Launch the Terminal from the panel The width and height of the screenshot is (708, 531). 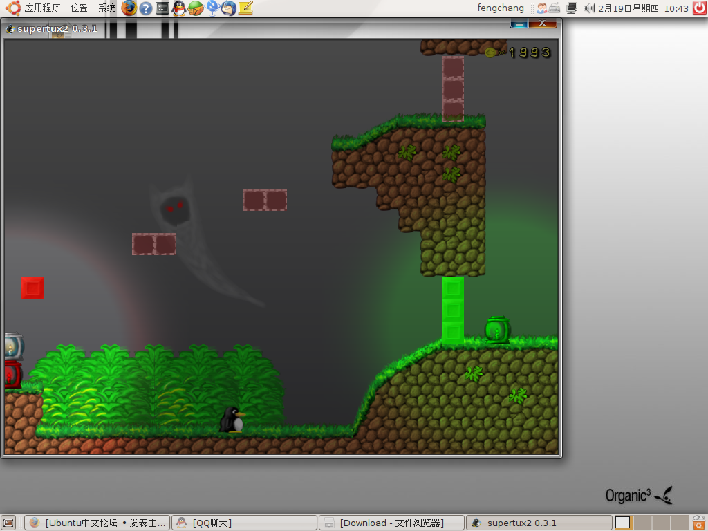(162, 8)
